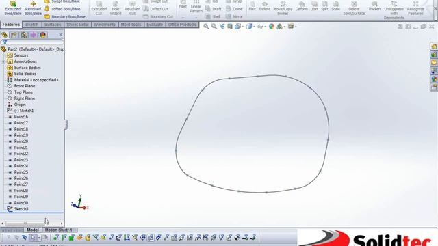Click Zoom to Area icon

coord(214,27)
